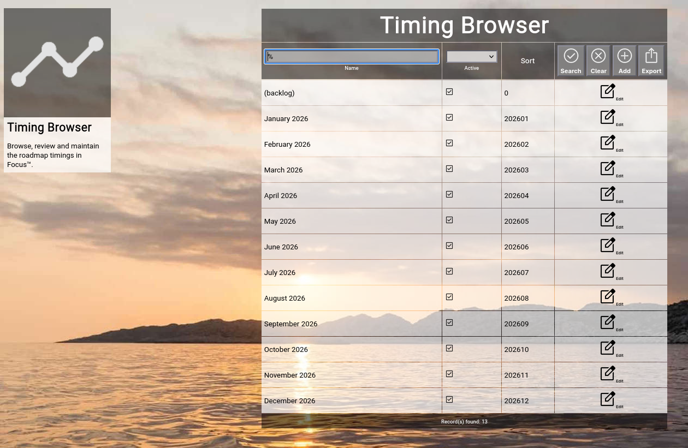The width and height of the screenshot is (688, 448).
Task: Edit the (backlog) timing record
Action: pyautogui.click(x=608, y=92)
